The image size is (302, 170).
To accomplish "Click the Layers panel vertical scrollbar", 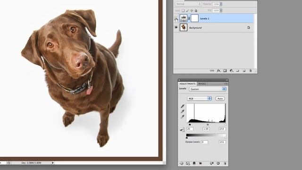I will [x=255, y=41].
